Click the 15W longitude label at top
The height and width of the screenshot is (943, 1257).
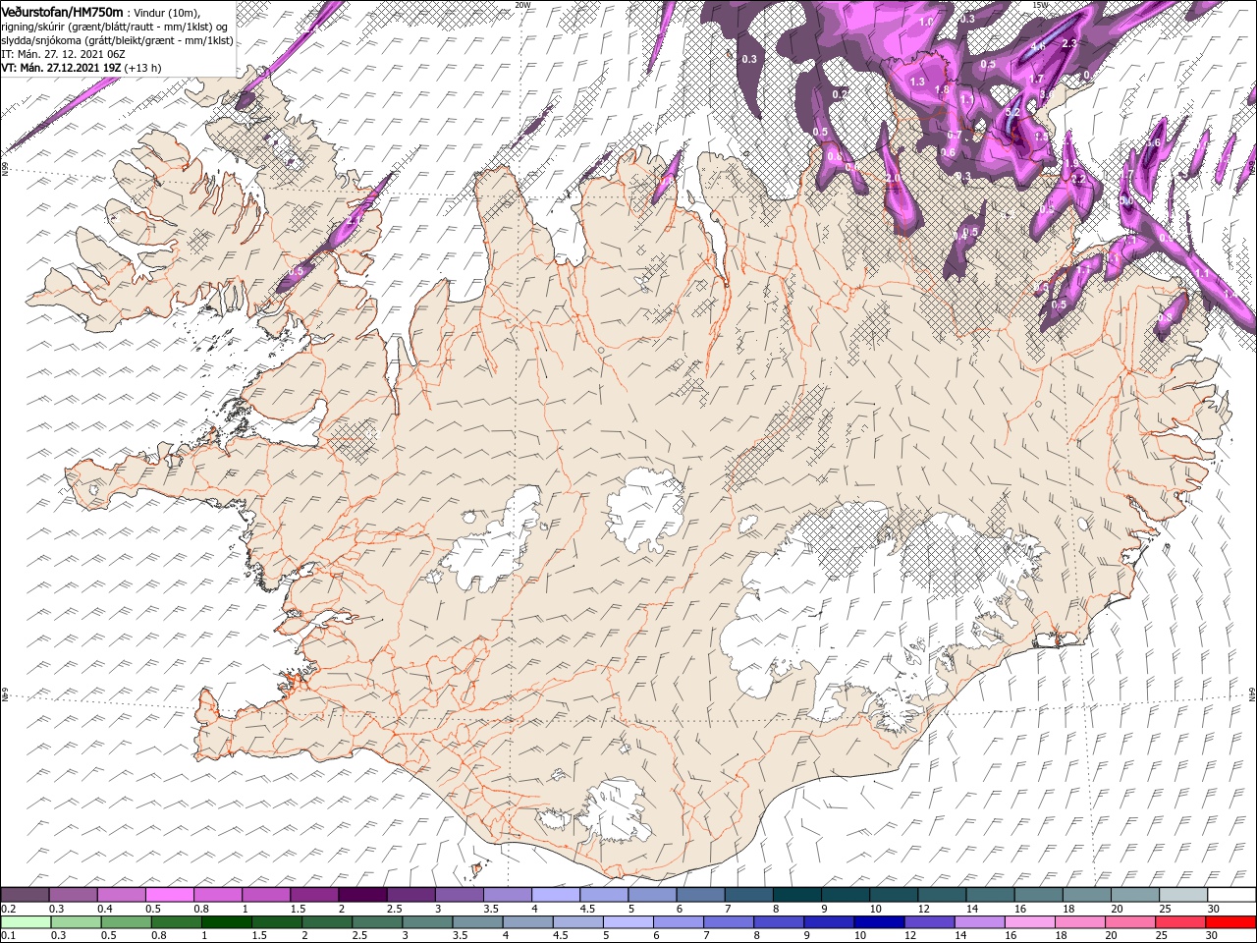tap(1040, 5)
